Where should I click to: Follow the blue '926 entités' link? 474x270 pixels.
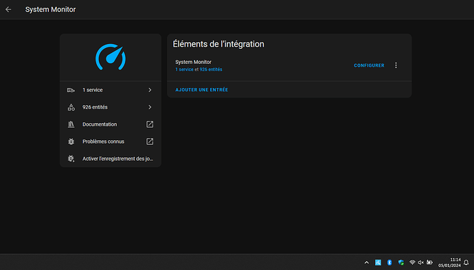(211, 69)
